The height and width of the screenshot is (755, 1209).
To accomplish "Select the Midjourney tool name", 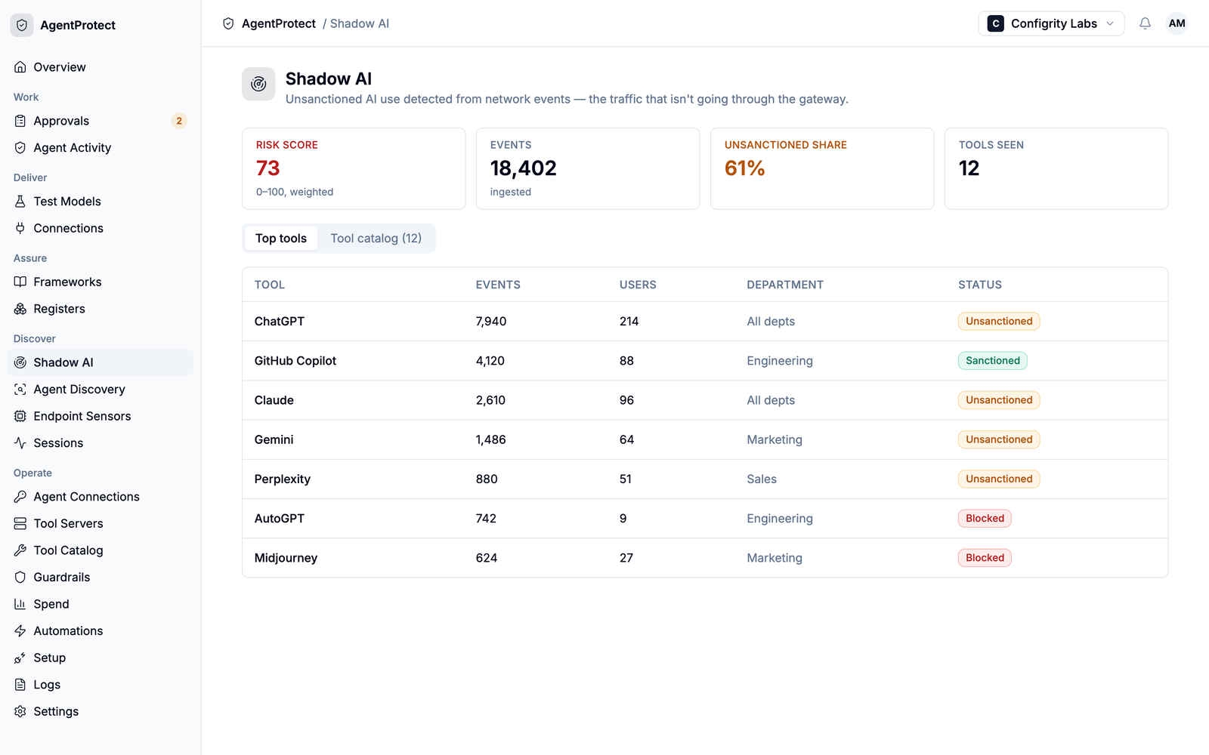I will [x=286, y=558].
